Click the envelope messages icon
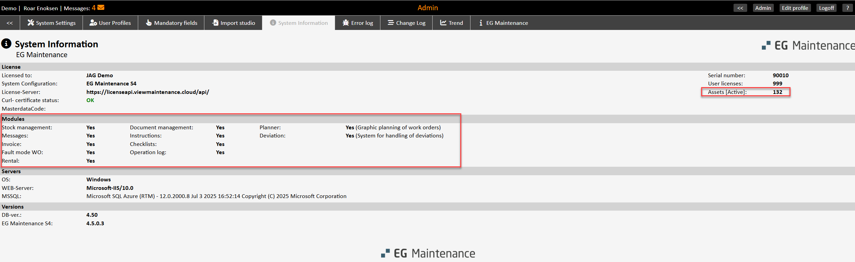 (x=101, y=7)
